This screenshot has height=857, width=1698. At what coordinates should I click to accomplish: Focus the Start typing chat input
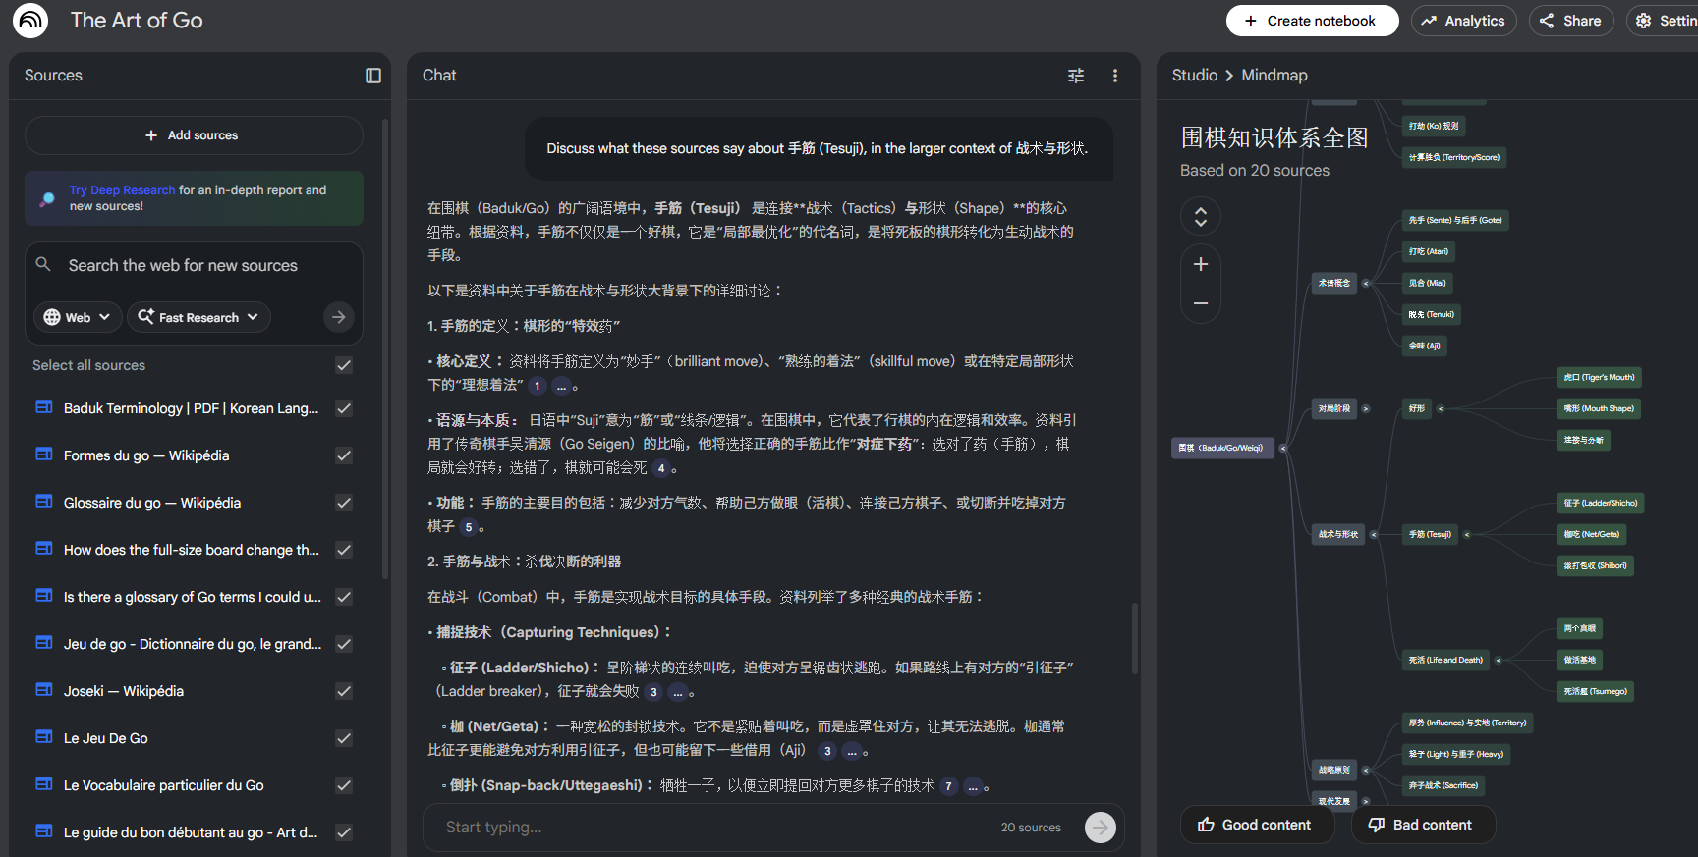(x=717, y=828)
